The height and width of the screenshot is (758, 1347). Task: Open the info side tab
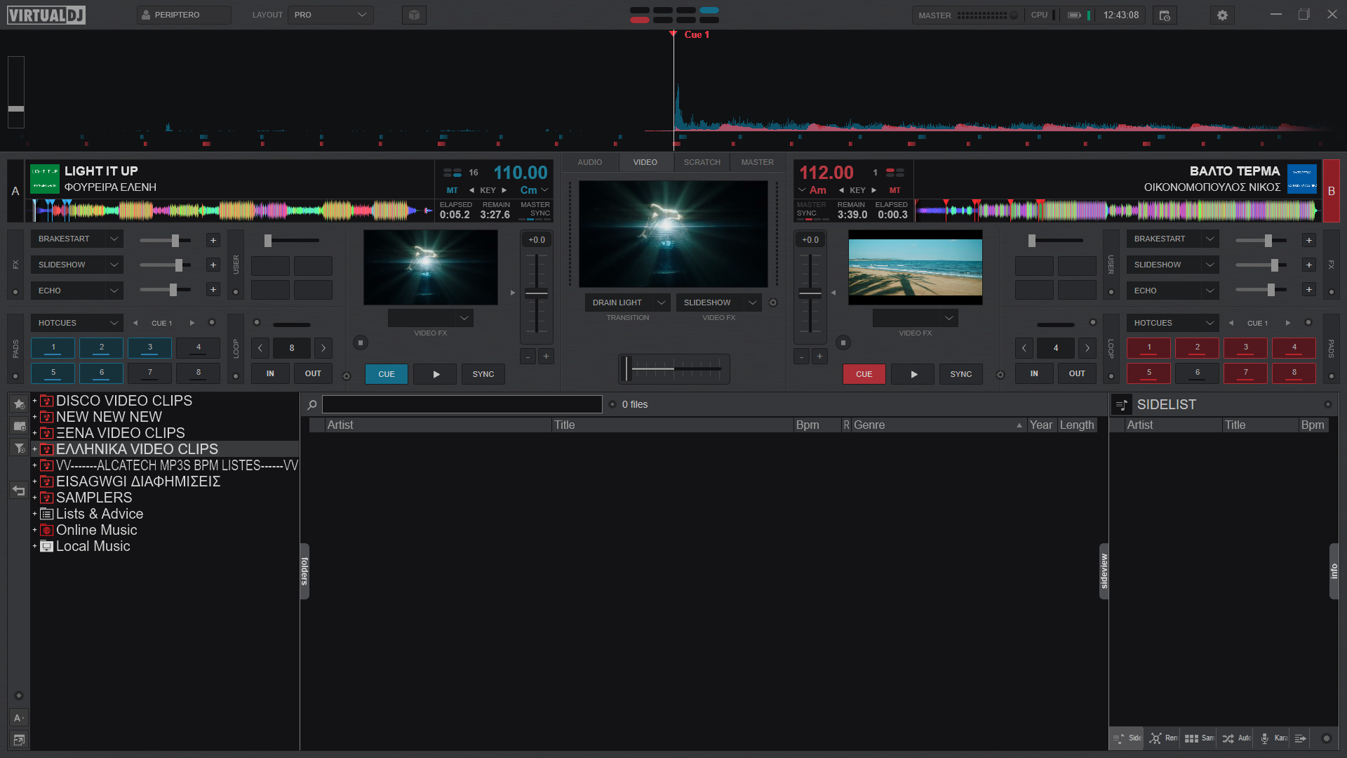1334,571
